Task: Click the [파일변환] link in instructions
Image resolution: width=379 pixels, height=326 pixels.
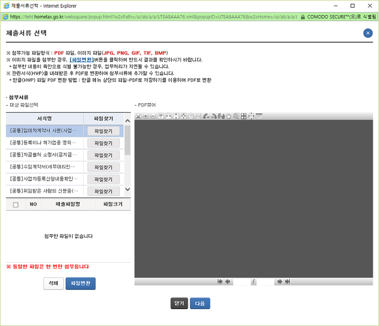Action: [81, 60]
